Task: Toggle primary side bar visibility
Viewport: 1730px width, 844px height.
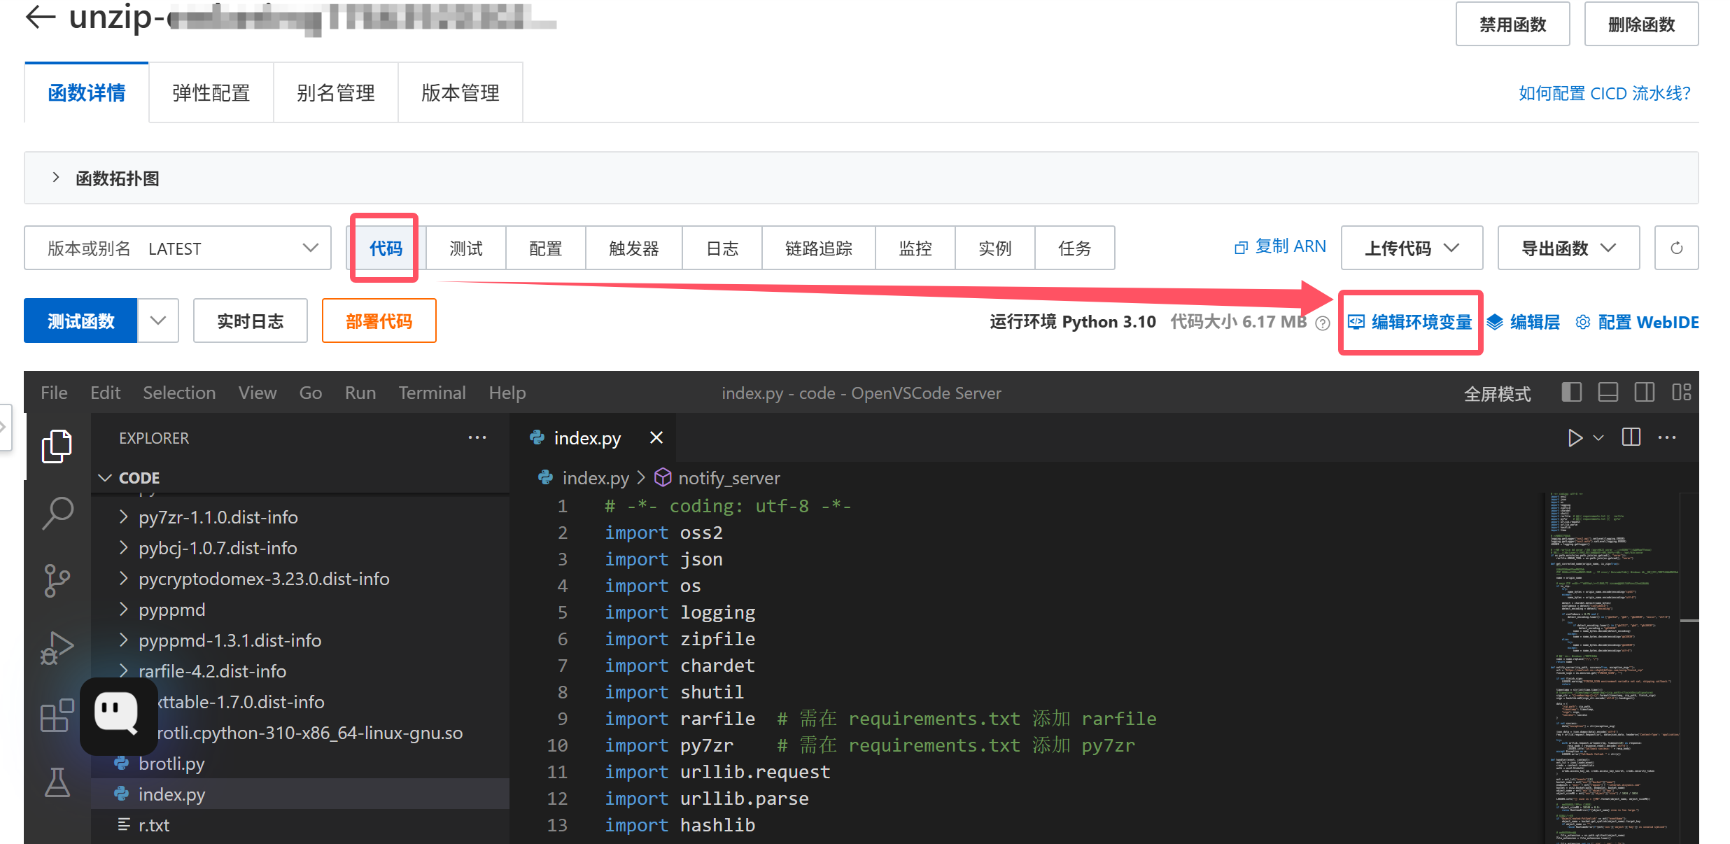Action: pyautogui.click(x=1571, y=393)
